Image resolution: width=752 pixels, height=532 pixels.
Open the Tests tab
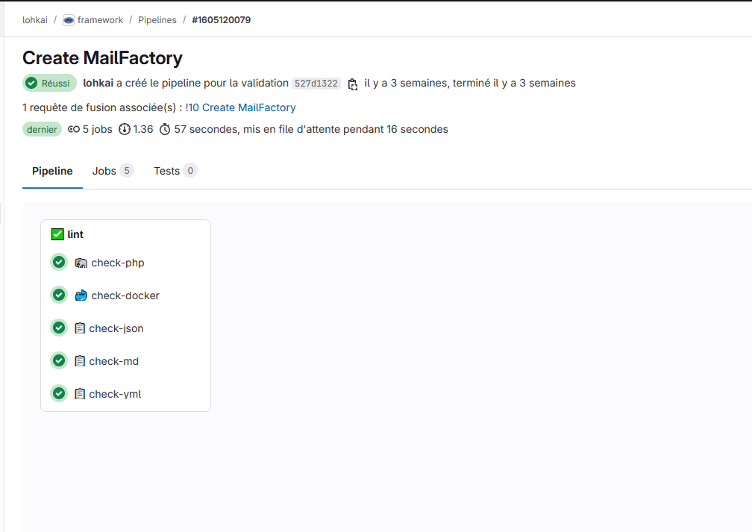(175, 171)
